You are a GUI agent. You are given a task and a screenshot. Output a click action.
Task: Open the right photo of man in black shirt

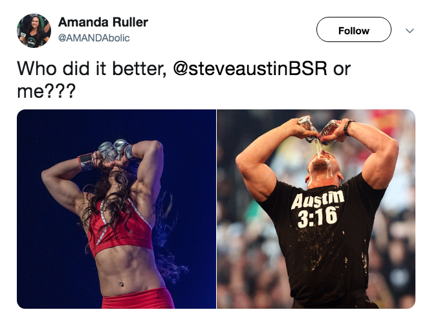click(x=316, y=209)
